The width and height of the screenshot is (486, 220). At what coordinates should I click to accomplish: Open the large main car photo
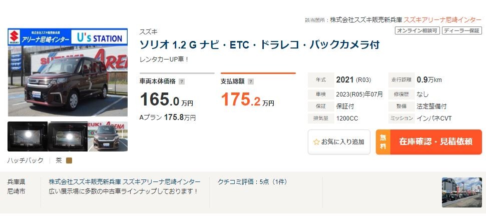[68, 72]
